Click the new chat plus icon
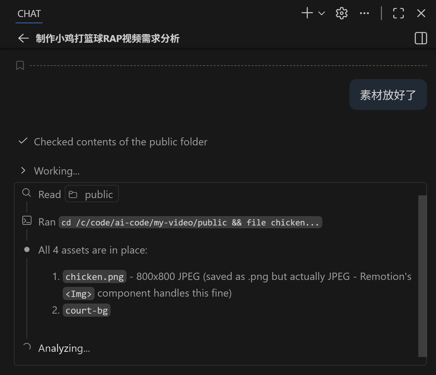 tap(307, 14)
